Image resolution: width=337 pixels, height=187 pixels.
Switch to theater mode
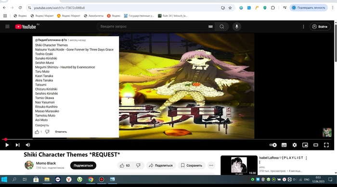coord(315,145)
